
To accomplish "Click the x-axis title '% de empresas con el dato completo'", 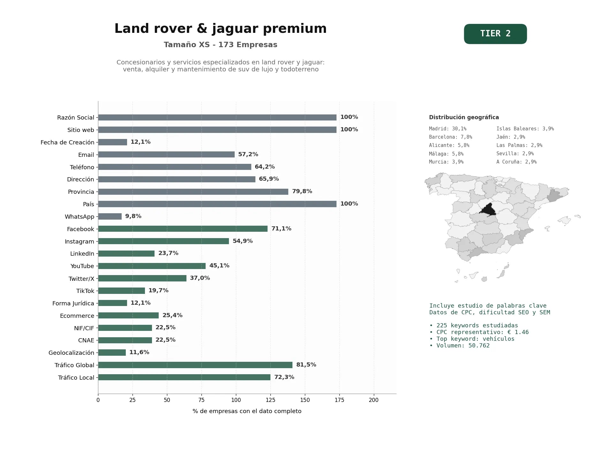I will tap(247, 411).
